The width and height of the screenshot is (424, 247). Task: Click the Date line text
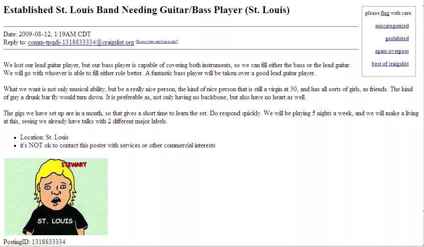47,34
